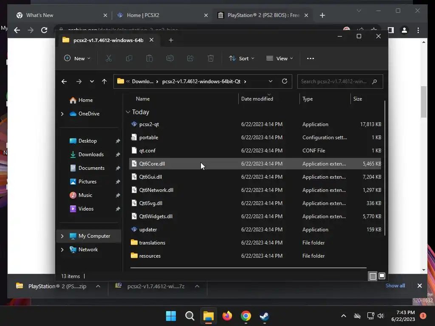Click Explorer file list vertical scrollbar
This screenshot has width=435, height=326.
(385, 169)
